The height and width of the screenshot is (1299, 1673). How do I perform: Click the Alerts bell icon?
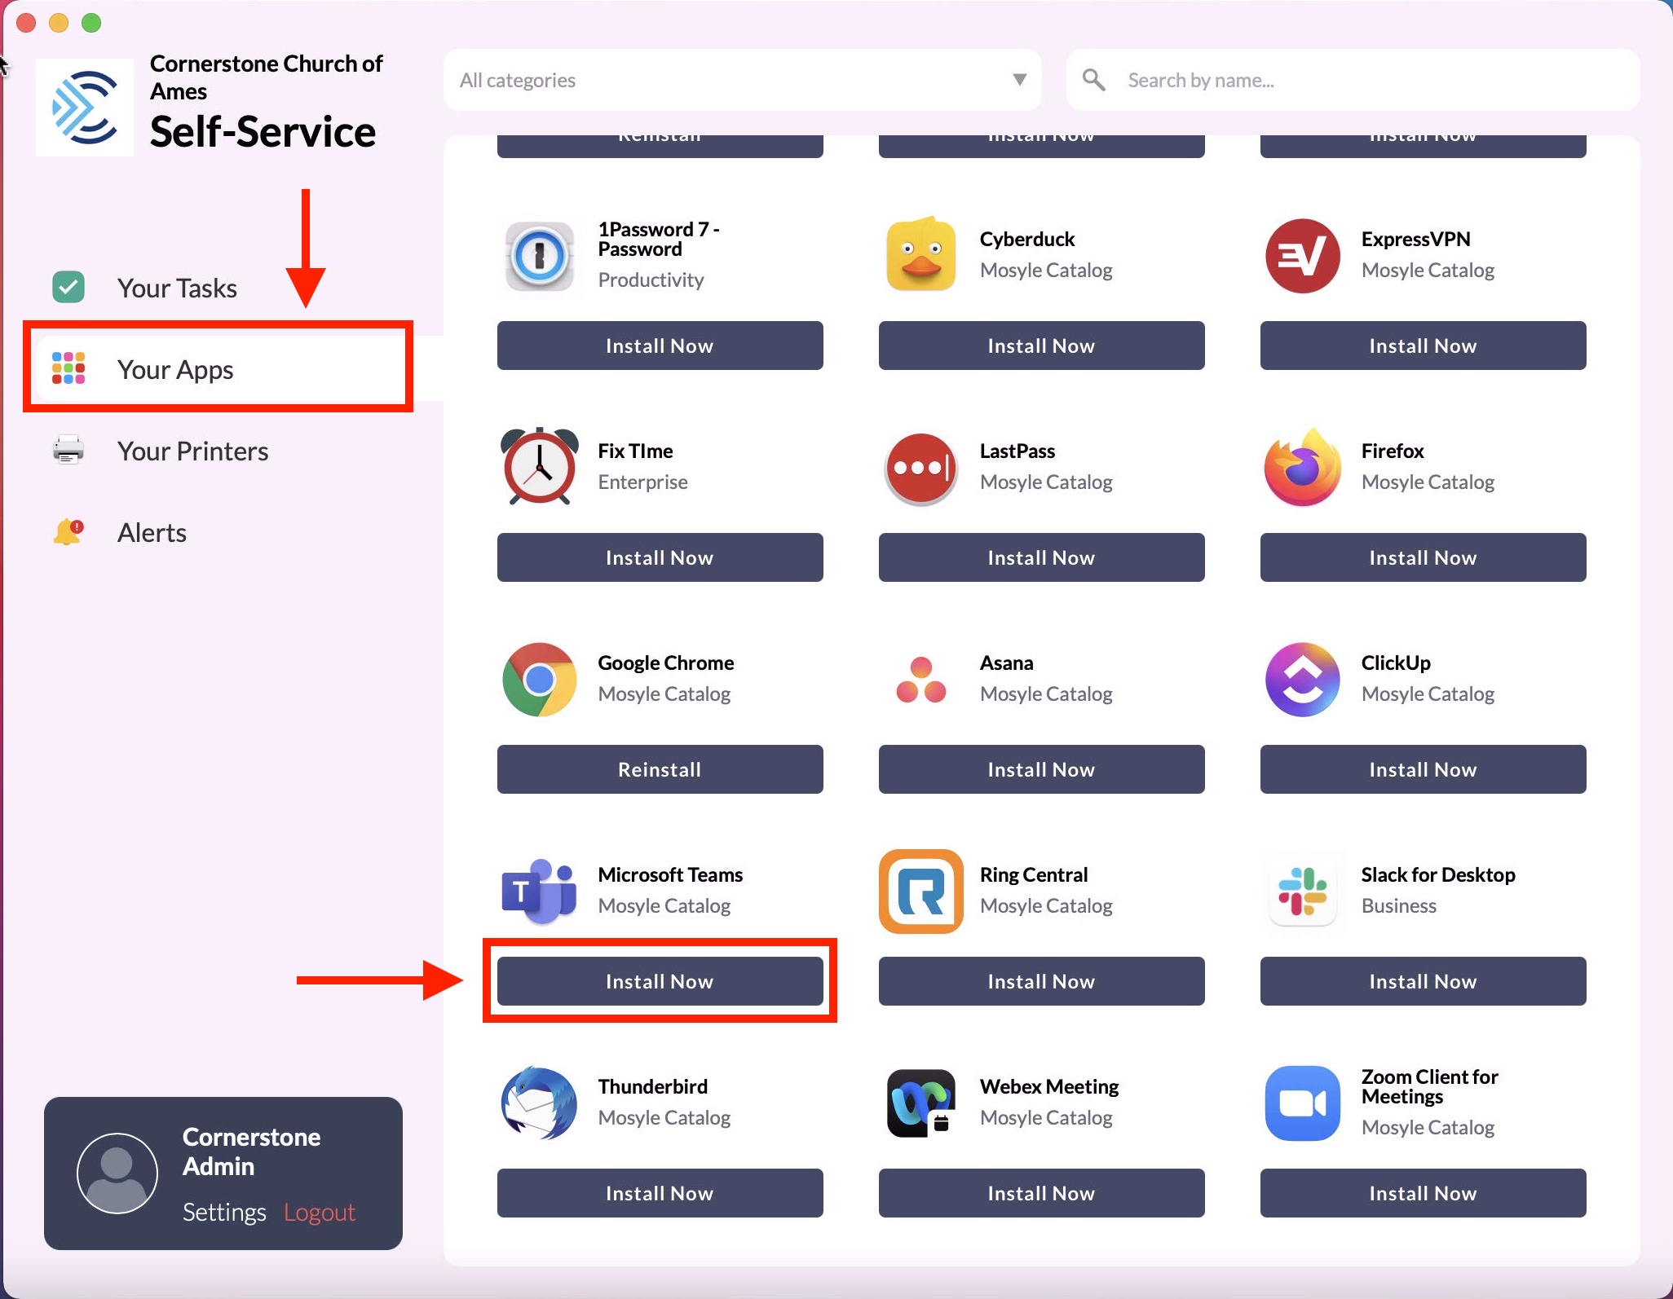(x=68, y=532)
